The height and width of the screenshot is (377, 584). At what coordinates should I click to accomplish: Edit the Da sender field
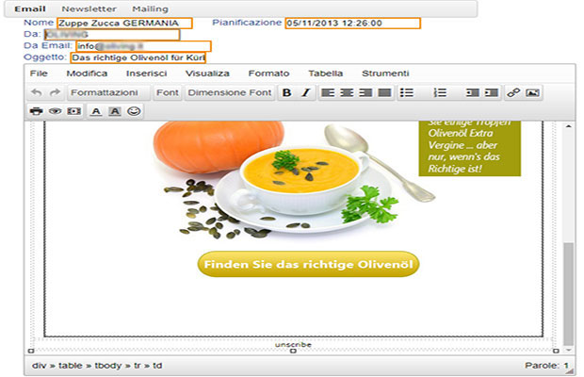[112, 35]
